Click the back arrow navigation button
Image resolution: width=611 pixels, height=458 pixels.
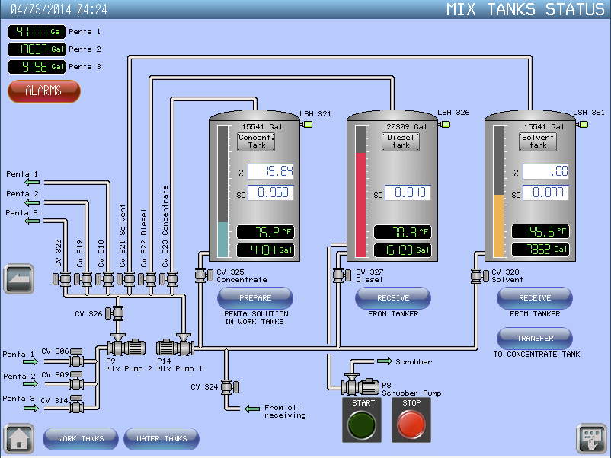(18, 279)
